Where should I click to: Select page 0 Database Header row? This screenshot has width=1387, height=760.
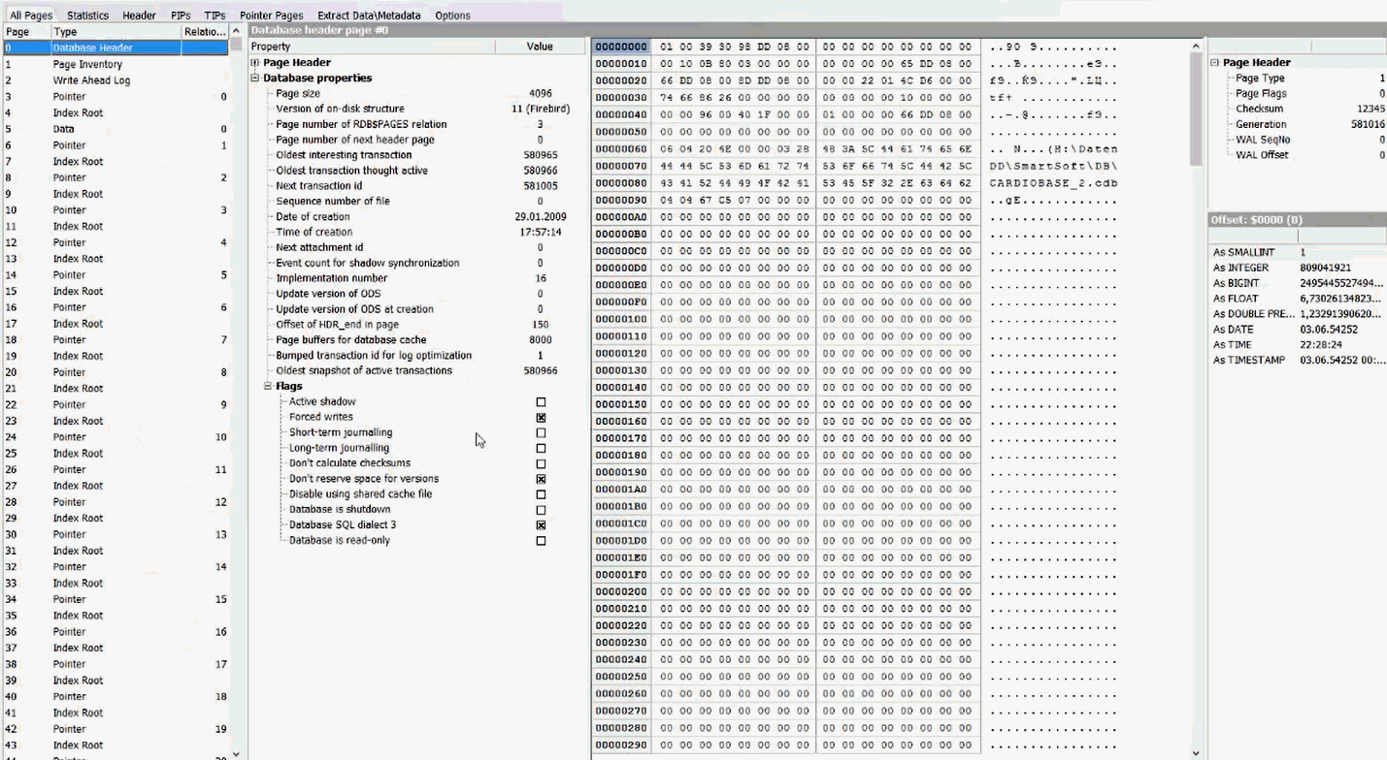pyautogui.click(x=116, y=47)
